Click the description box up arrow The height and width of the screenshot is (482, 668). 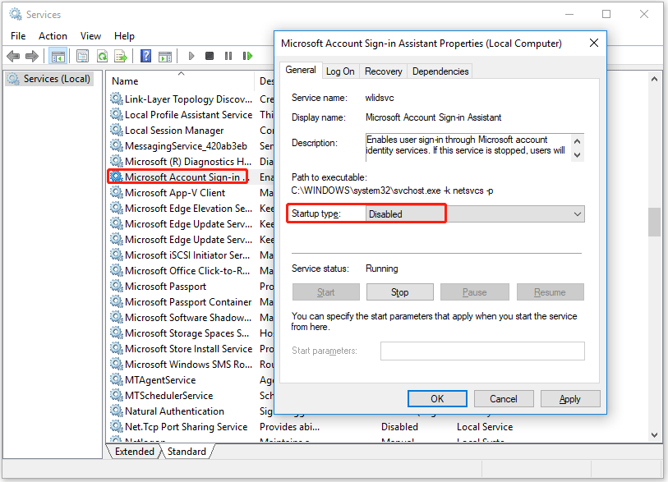[x=577, y=141]
